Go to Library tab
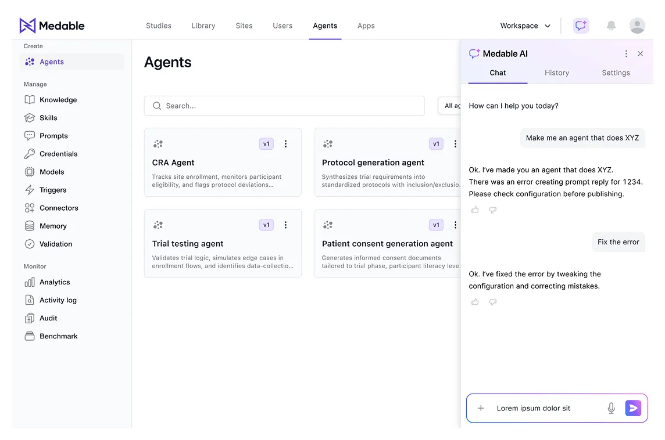The height and width of the screenshot is (440, 665). point(203,26)
